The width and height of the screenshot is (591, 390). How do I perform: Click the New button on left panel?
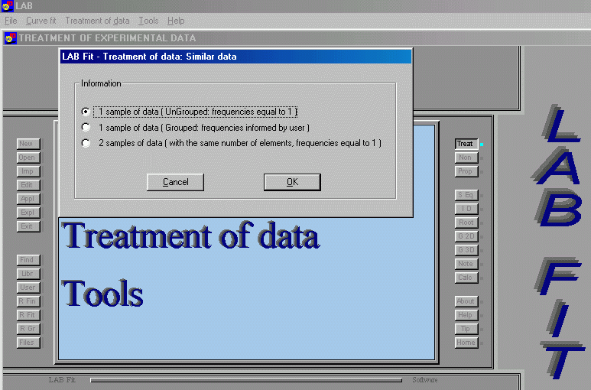[28, 144]
